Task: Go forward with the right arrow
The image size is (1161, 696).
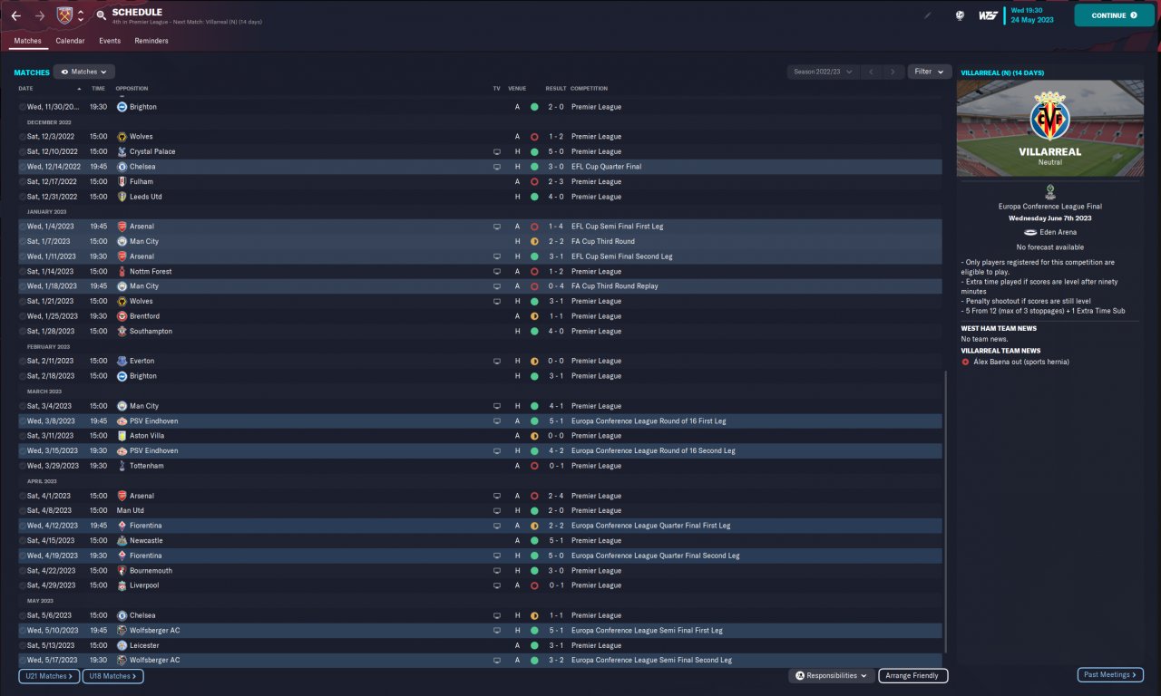Action: click(x=39, y=15)
